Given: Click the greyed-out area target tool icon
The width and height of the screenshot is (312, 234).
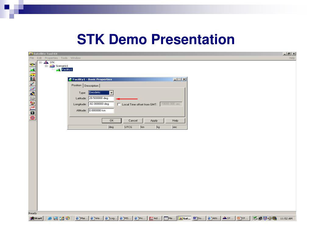Looking at the screenshot, I should (x=33, y=98).
